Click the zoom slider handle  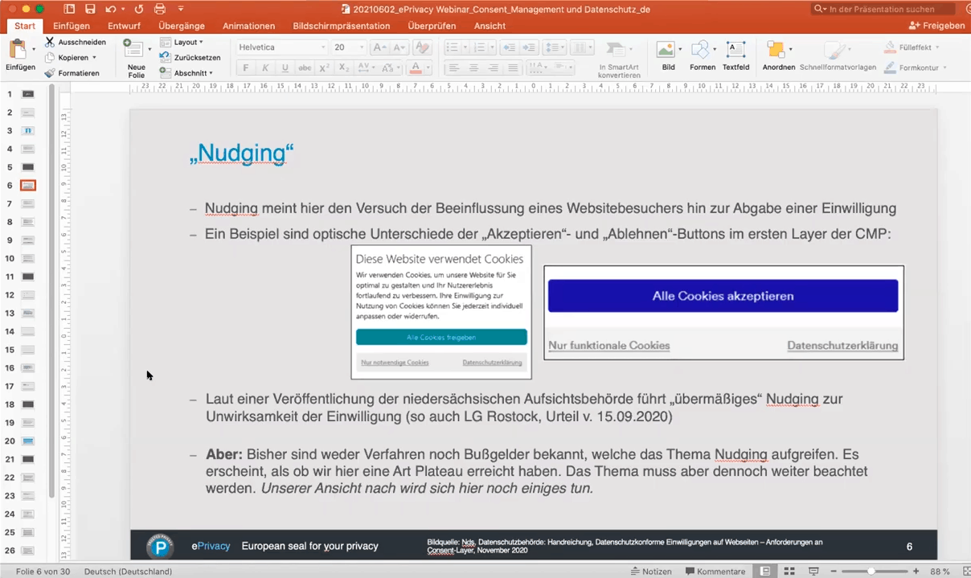click(x=871, y=571)
